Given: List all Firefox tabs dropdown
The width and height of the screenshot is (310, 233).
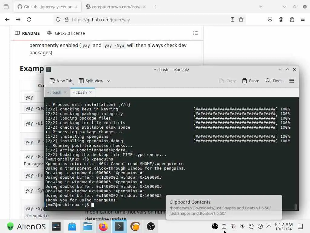Looking at the screenshot, I should [261, 7].
